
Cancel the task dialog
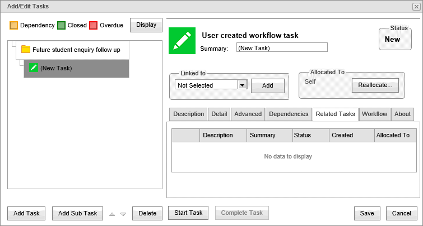click(401, 213)
